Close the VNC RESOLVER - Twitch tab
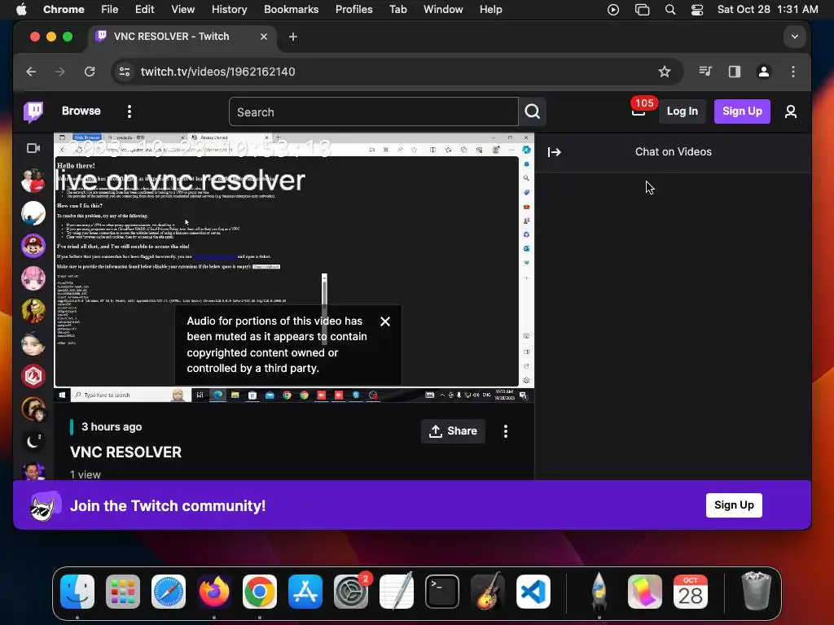 click(263, 37)
